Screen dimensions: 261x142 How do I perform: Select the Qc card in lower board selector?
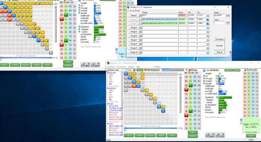pyautogui.click(x=191, y=85)
